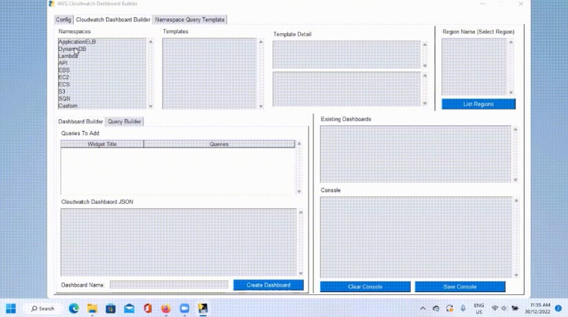Open File Explorer from taskbar
Viewport: 568px width, 317px height.
pyautogui.click(x=92, y=308)
